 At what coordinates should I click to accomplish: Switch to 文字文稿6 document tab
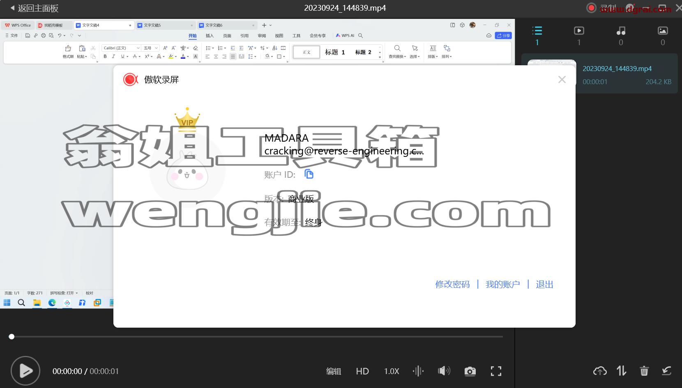pos(227,25)
